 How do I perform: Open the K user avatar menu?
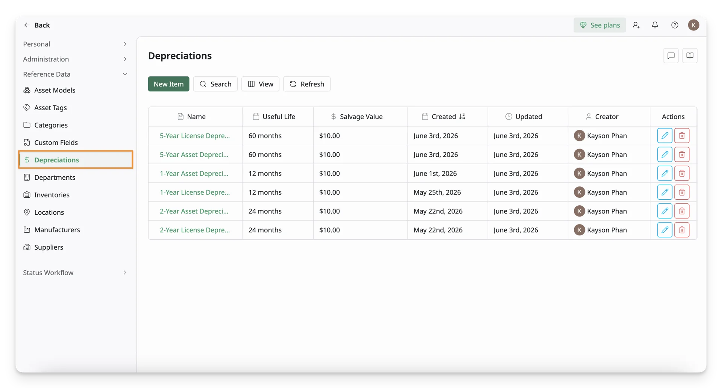coord(693,25)
